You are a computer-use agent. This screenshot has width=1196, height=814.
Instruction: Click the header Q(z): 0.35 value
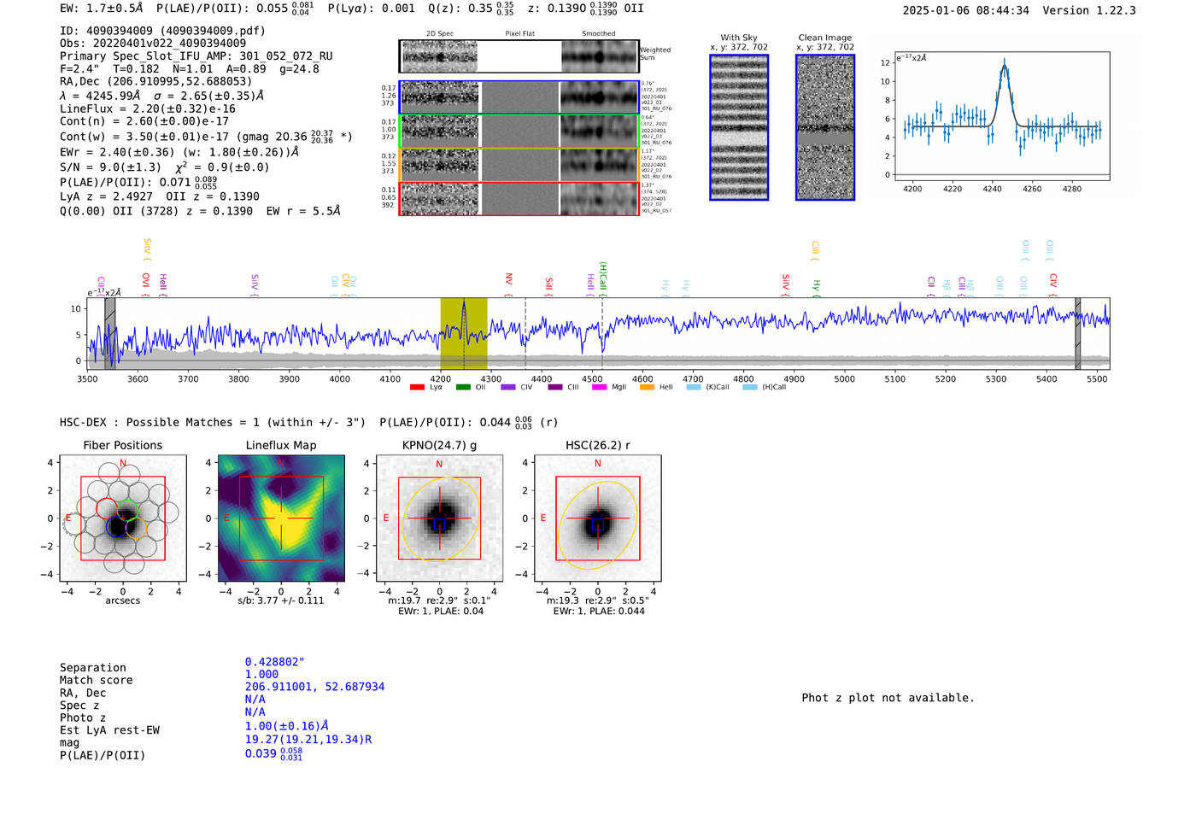click(x=471, y=8)
